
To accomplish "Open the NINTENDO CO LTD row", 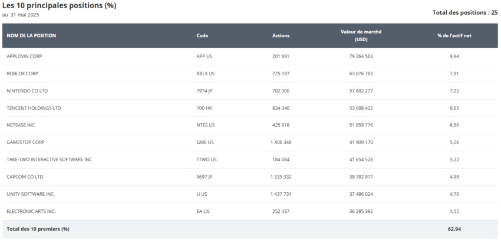I will (27, 91).
